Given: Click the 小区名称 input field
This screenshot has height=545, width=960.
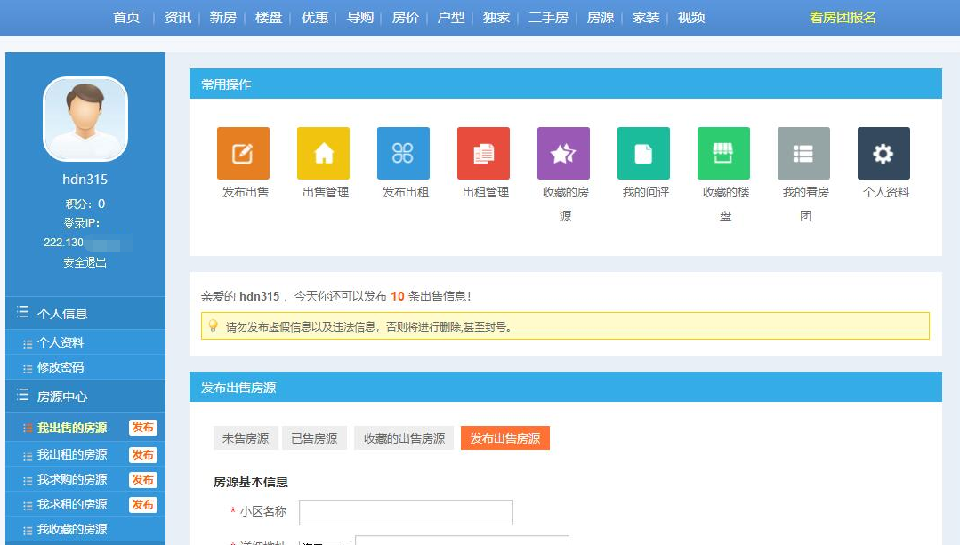Looking at the screenshot, I should pyautogui.click(x=406, y=513).
